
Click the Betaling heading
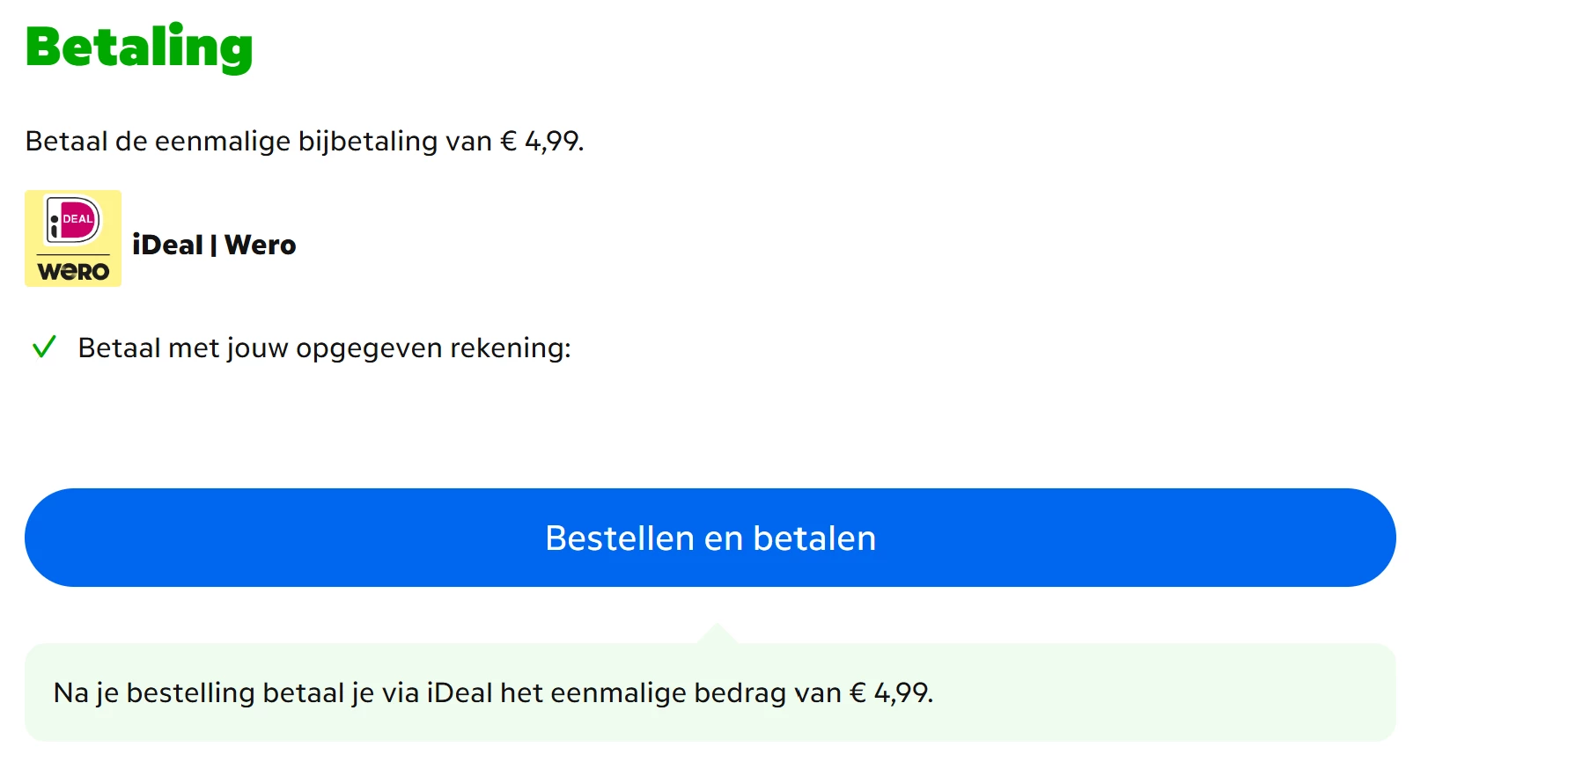click(x=139, y=47)
